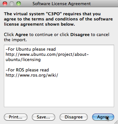The height and width of the screenshot is (124, 118).
Task: Close the dialog with the red window button
Action: tap(5, 4)
